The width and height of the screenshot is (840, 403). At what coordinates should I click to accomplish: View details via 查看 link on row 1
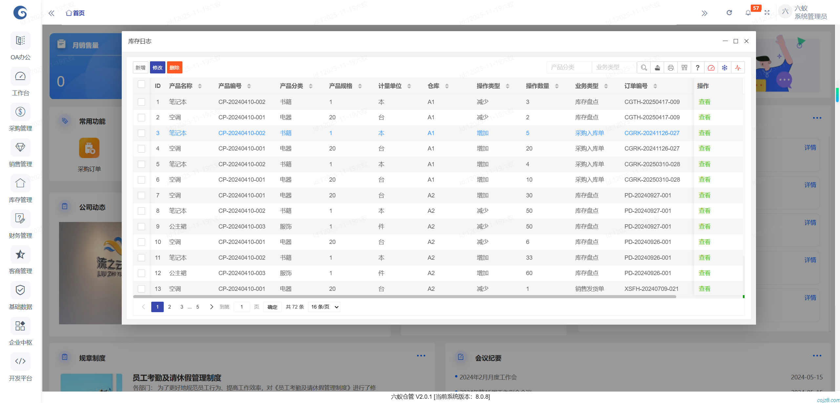(704, 102)
